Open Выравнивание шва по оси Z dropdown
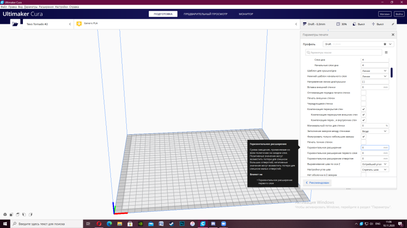The width and height of the screenshot is (407, 228). (x=375, y=164)
